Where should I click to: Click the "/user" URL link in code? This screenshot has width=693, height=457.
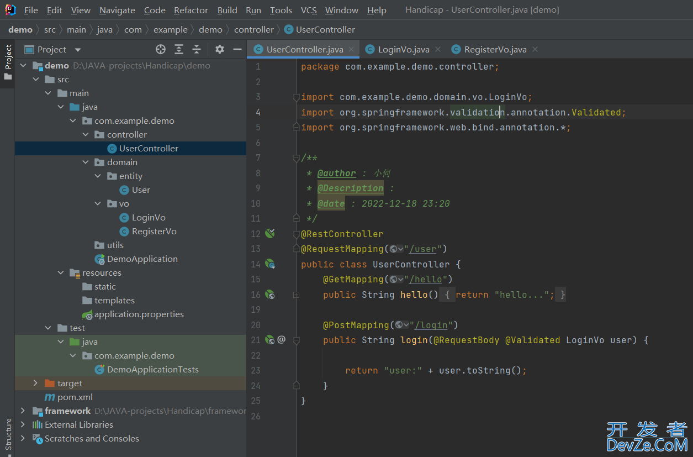[422, 249]
